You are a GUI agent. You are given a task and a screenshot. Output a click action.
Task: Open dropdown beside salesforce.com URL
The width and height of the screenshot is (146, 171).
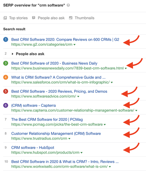[112, 82]
